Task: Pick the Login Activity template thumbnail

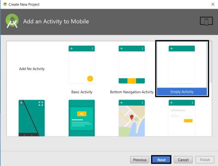Action: 182,118
